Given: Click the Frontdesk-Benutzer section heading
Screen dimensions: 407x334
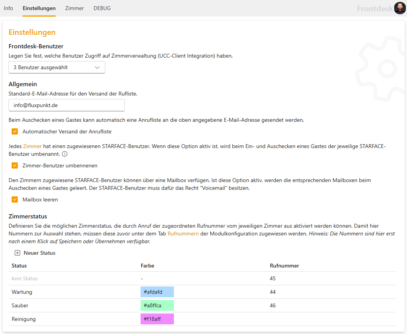Looking at the screenshot, I should (x=36, y=46).
